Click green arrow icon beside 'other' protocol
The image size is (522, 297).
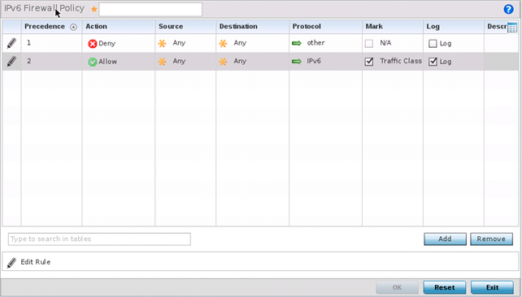coord(296,43)
